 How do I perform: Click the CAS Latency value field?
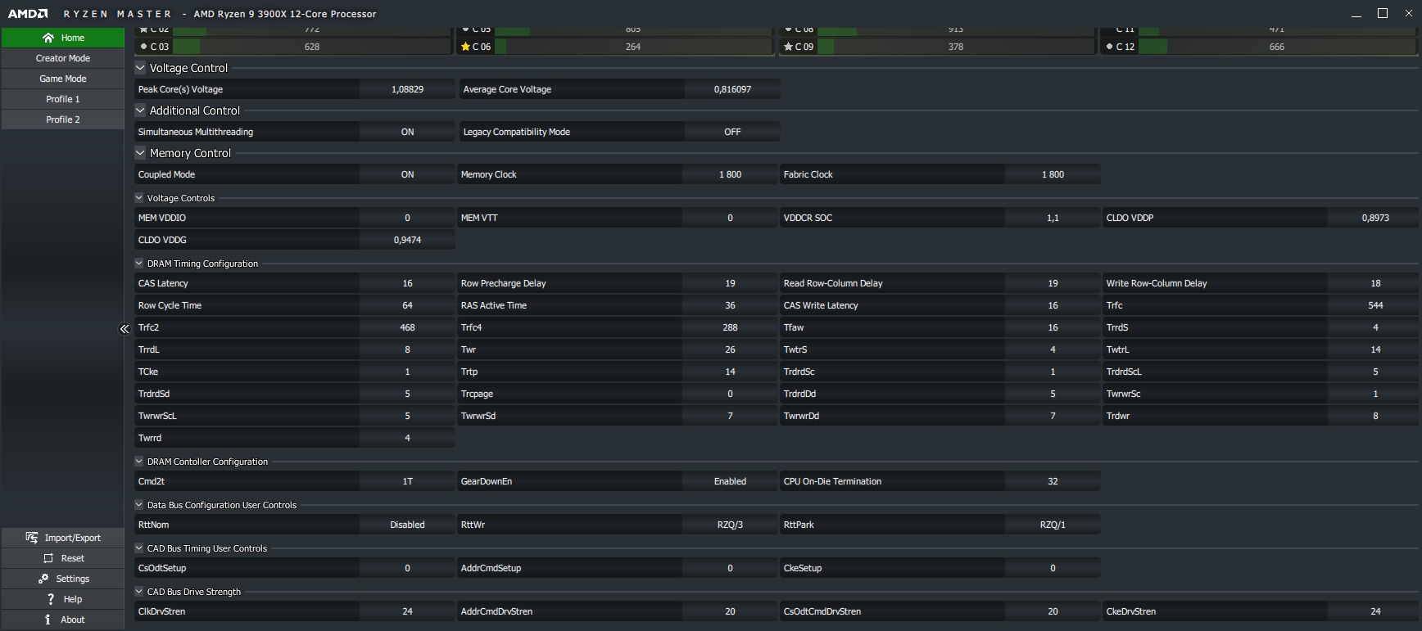[407, 283]
